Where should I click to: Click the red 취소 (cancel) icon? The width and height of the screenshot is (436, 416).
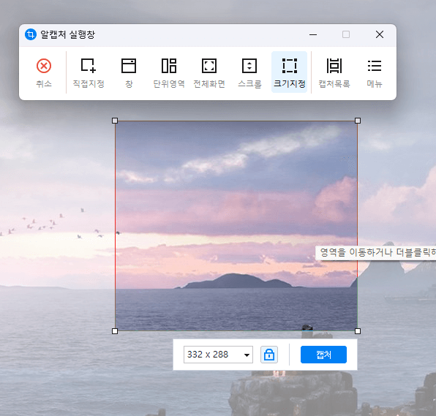[44, 66]
